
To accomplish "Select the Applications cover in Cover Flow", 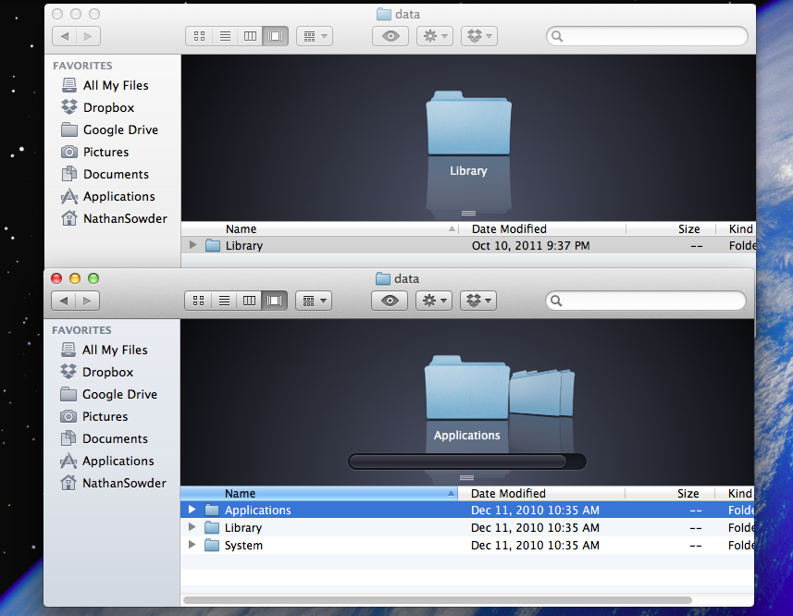I will coord(466,388).
